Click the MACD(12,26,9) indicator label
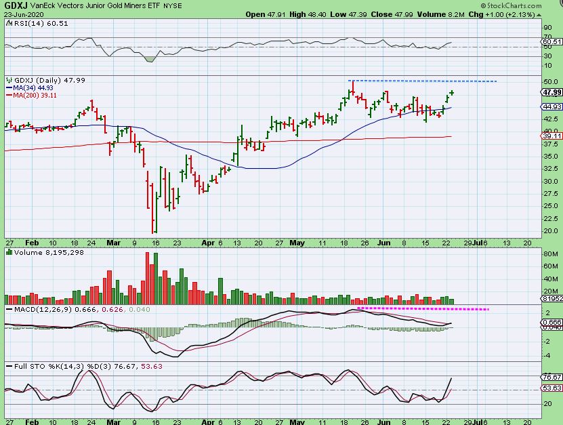The image size is (563, 425). [x=43, y=309]
